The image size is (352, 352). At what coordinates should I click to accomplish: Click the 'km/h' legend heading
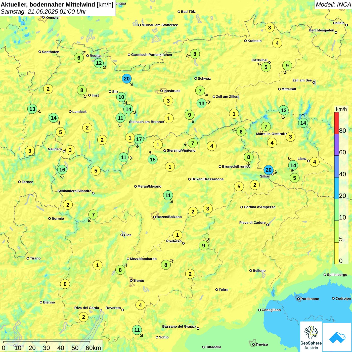click(x=341, y=109)
